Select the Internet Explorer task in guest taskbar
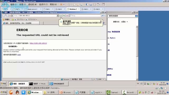The height and width of the screenshot is (95, 169). click(x=18, y=84)
